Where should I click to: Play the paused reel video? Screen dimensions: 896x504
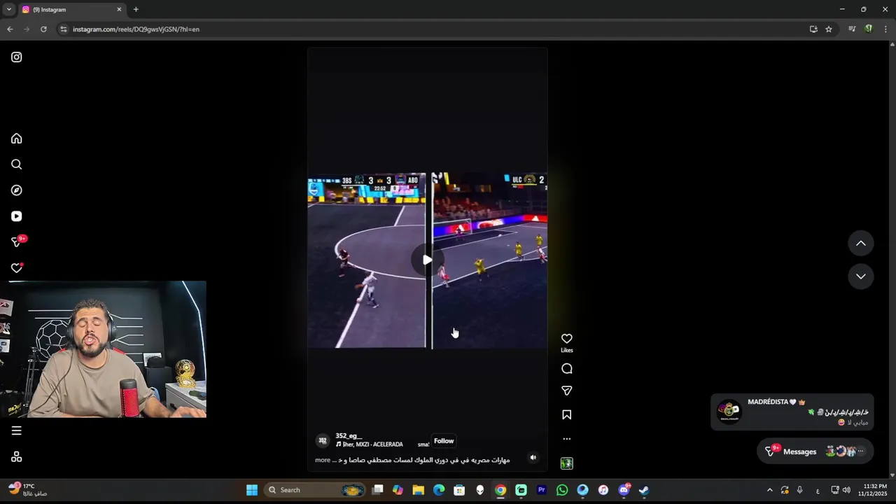(x=427, y=260)
